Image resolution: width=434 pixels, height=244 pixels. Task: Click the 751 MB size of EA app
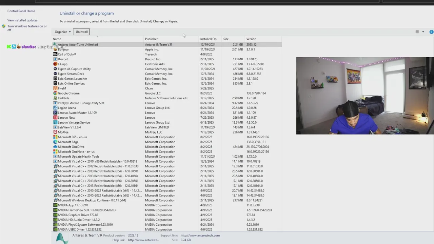tap(238, 64)
